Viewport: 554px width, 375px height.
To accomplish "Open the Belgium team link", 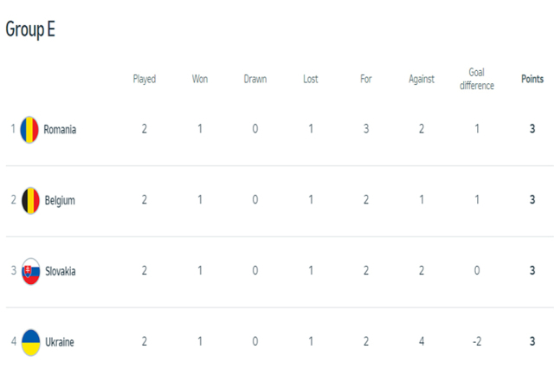I will [60, 200].
